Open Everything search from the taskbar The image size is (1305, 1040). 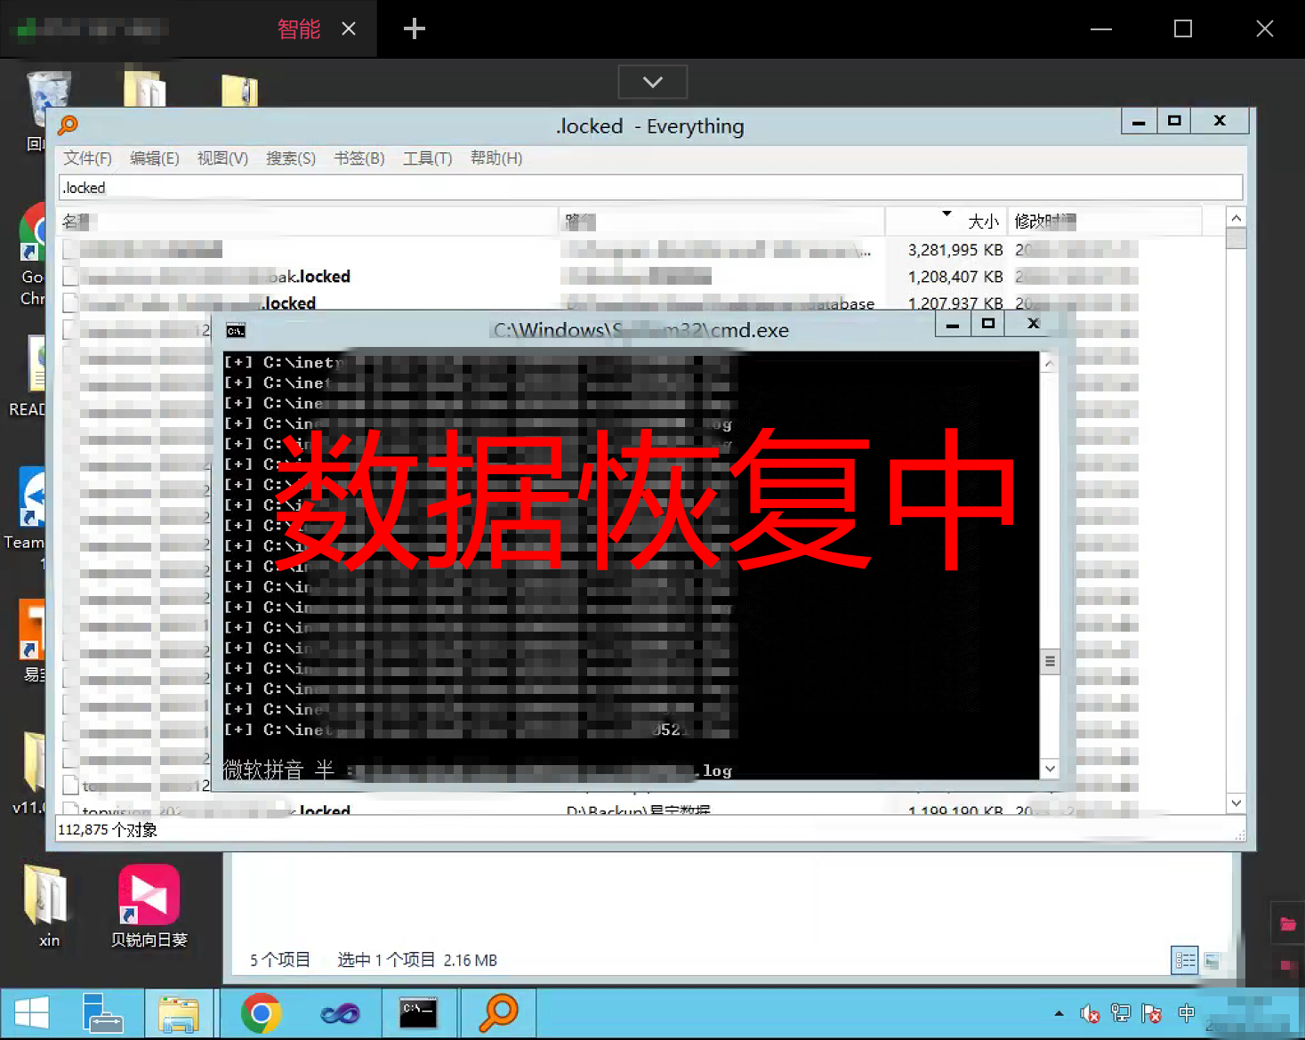click(x=498, y=1012)
